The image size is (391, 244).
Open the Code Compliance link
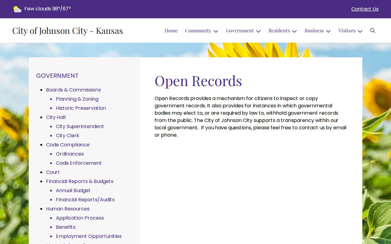68,145
